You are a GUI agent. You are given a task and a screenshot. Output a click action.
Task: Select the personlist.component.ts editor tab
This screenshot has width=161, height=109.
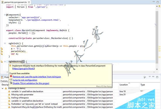(x=16, y=2)
